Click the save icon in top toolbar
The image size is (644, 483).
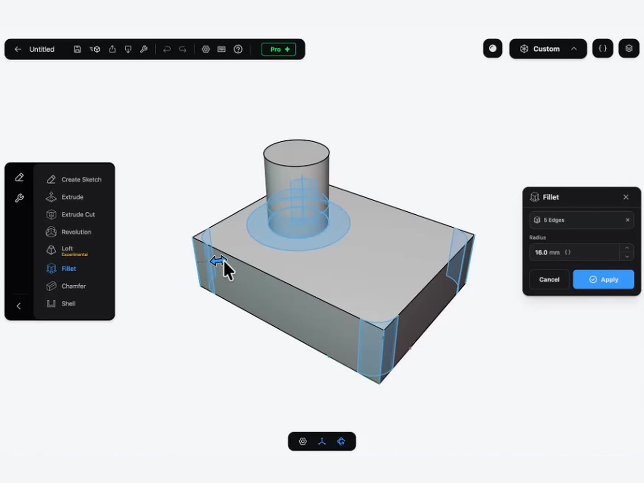click(x=77, y=49)
